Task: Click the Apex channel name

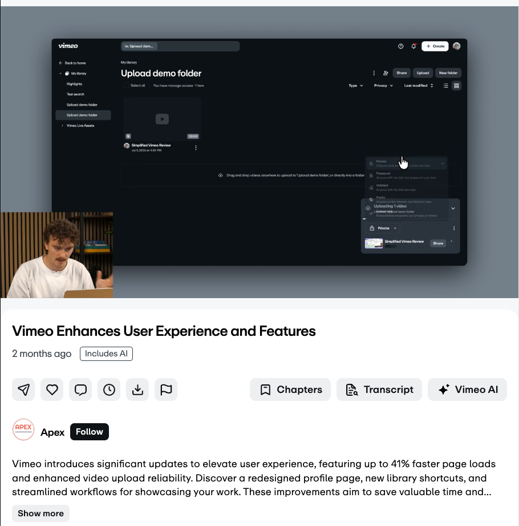Action: (52, 432)
